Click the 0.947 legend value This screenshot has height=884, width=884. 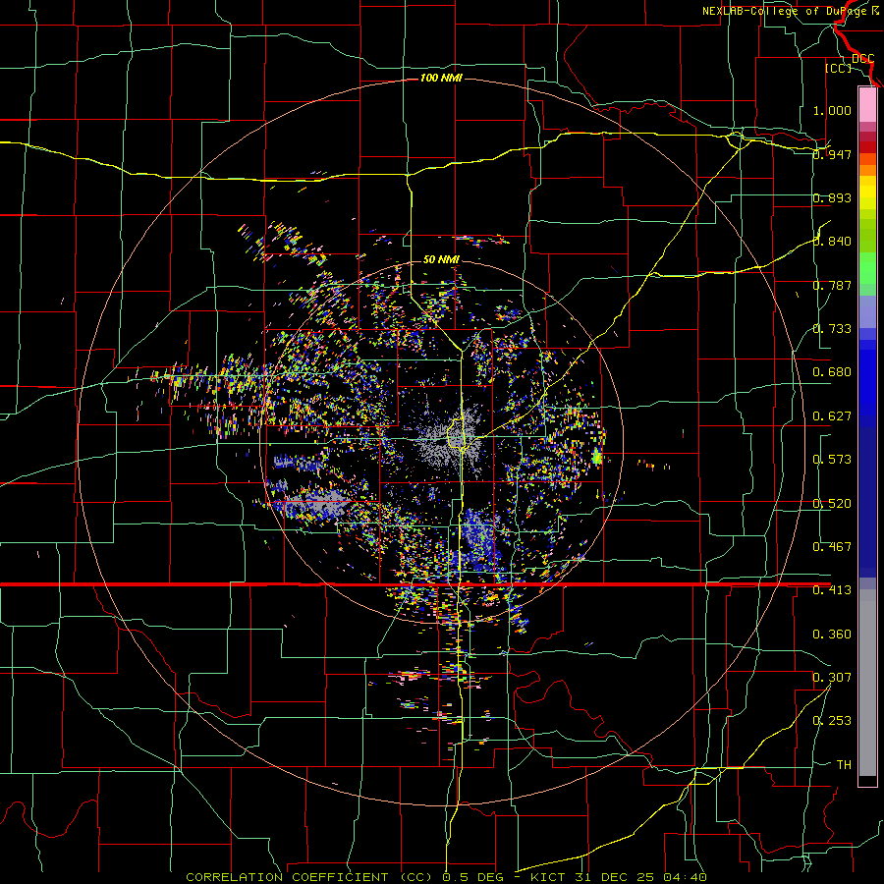[x=832, y=154]
